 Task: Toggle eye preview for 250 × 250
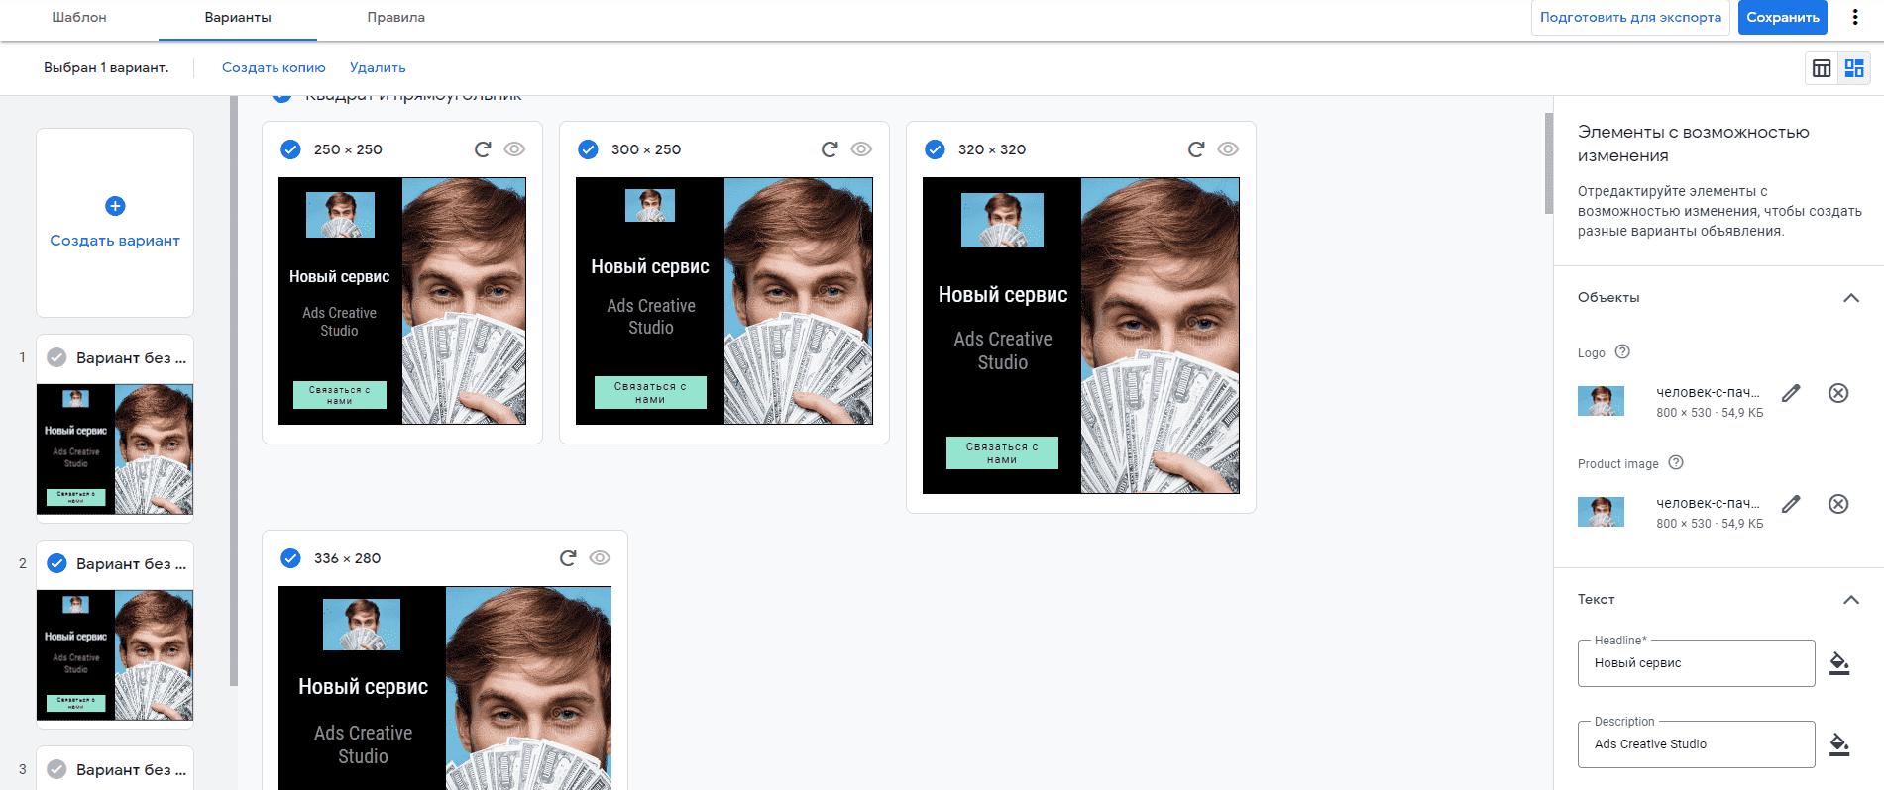point(514,149)
